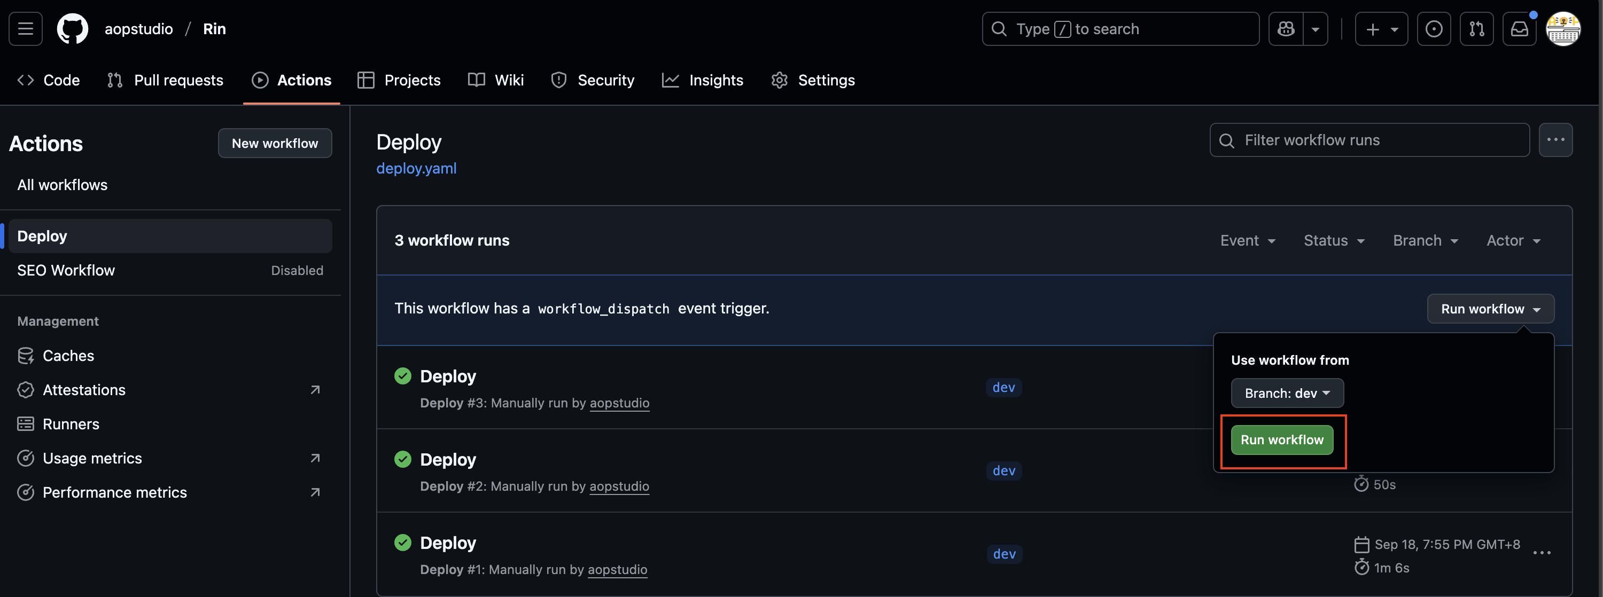Open the Rin repository link

tap(214, 29)
